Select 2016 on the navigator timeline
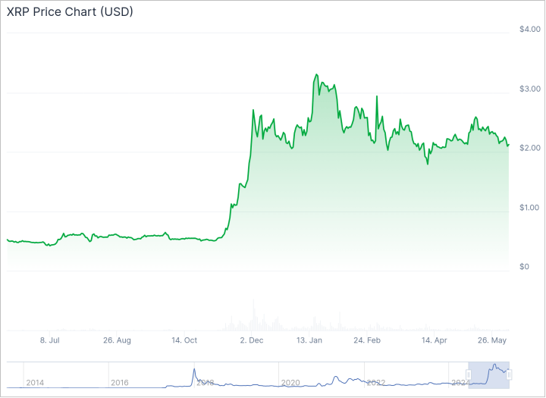 (120, 383)
